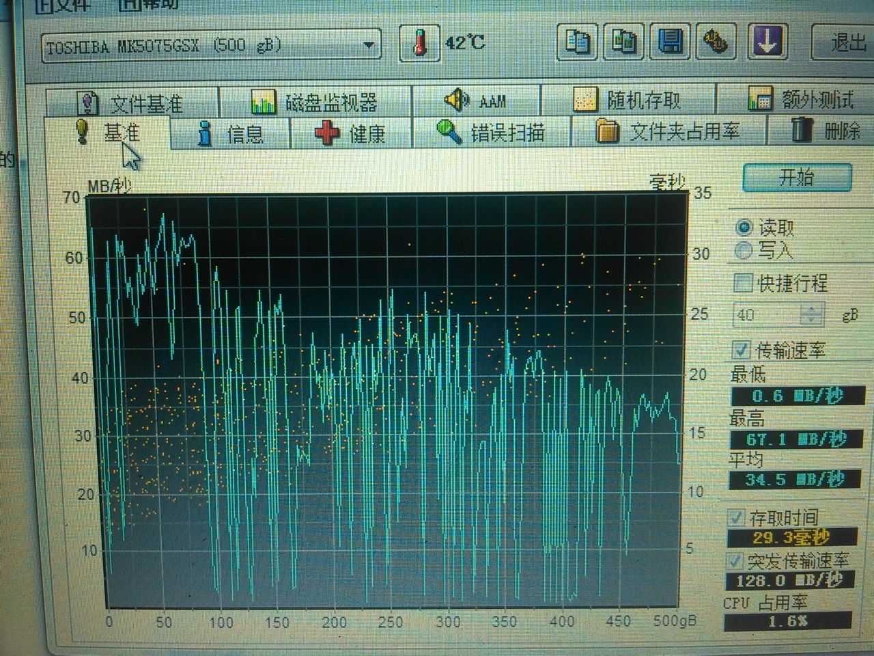Click the purple down-arrow tray icon

766,42
